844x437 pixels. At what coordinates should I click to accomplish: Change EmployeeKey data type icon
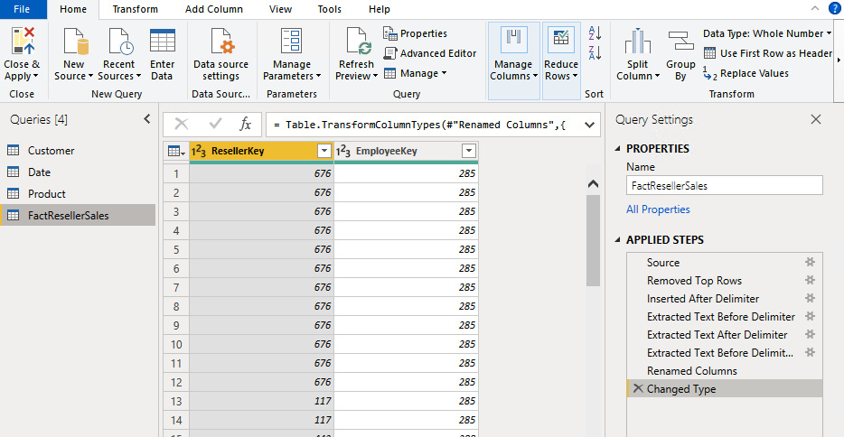tap(342, 151)
